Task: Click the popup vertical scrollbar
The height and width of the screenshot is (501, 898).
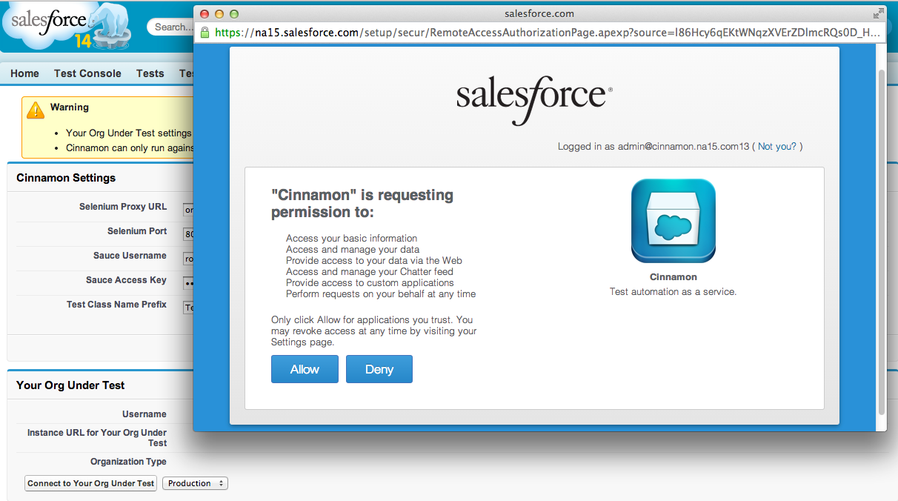Action: coord(881,242)
